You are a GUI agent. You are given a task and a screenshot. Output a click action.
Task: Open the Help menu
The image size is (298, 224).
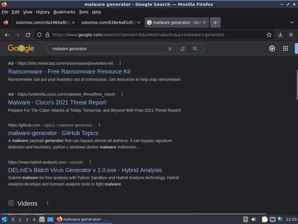pos(97,12)
